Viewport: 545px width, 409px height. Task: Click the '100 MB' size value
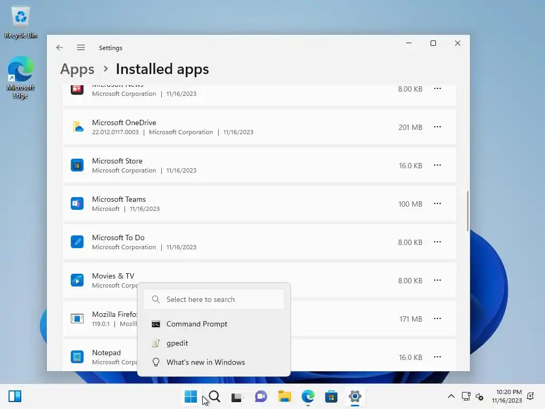click(410, 204)
